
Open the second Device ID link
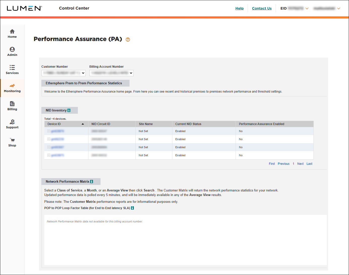tap(57, 139)
